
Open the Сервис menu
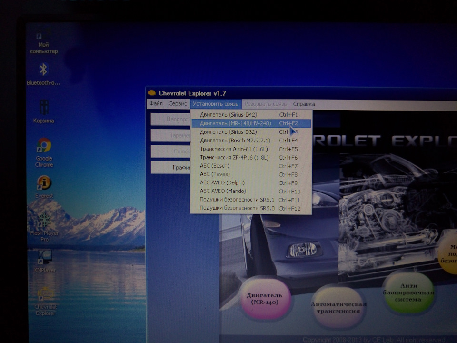pyautogui.click(x=178, y=104)
